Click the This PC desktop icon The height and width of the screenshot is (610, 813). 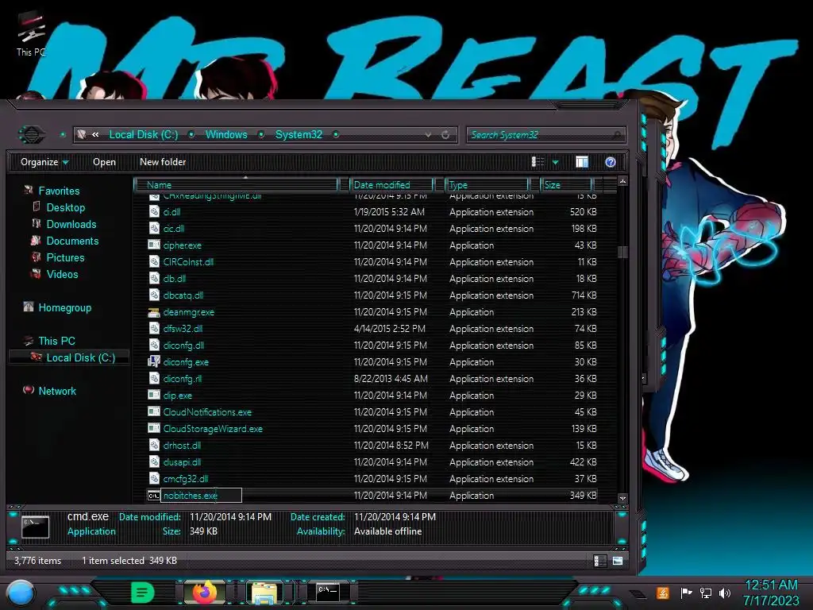pos(31,34)
